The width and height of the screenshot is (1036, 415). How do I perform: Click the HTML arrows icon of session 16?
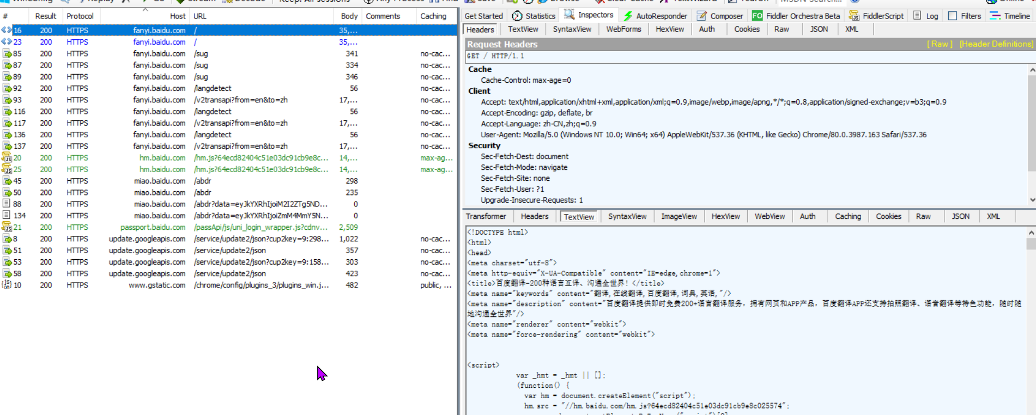[x=7, y=30]
